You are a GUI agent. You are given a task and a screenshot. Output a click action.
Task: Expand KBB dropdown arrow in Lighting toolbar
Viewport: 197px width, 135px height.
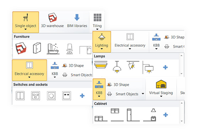[156, 49]
